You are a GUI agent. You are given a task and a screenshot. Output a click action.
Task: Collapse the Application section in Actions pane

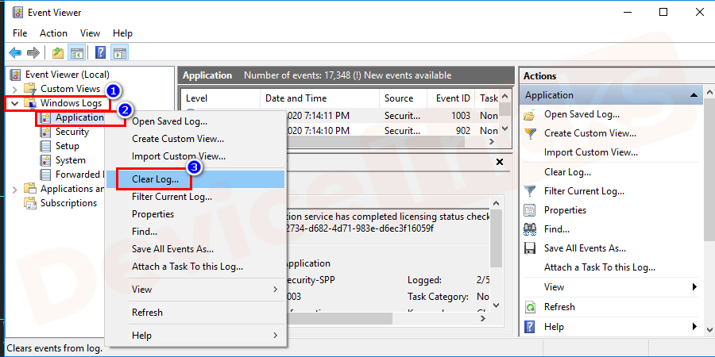click(x=694, y=95)
